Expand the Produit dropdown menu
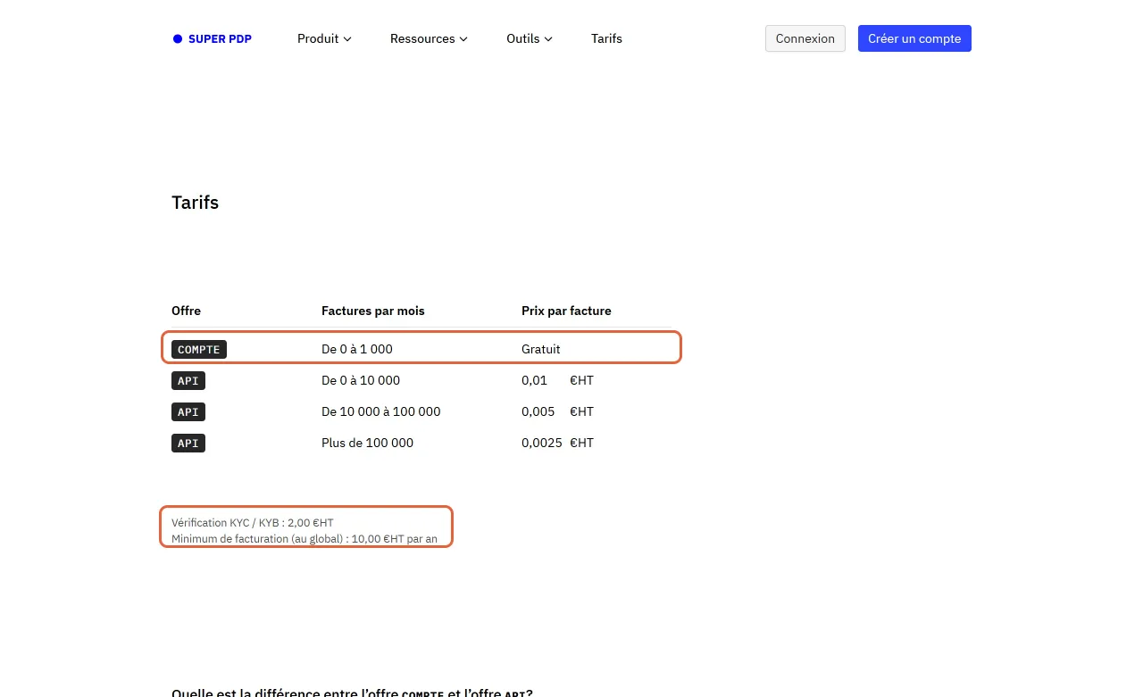Image resolution: width=1143 pixels, height=697 pixels. click(324, 38)
